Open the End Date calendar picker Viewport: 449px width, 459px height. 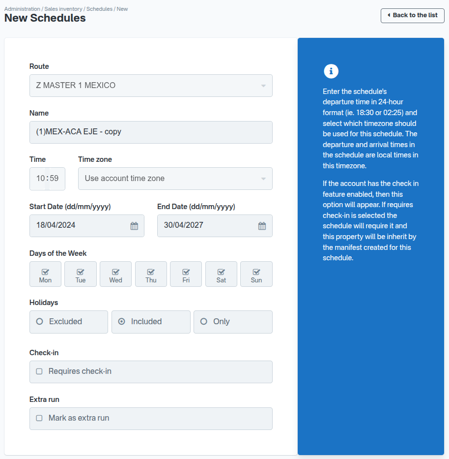pyautogui.click(x=261, y=225)
